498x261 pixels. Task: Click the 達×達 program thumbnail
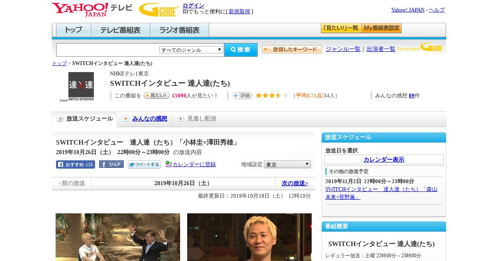[81, 86]
